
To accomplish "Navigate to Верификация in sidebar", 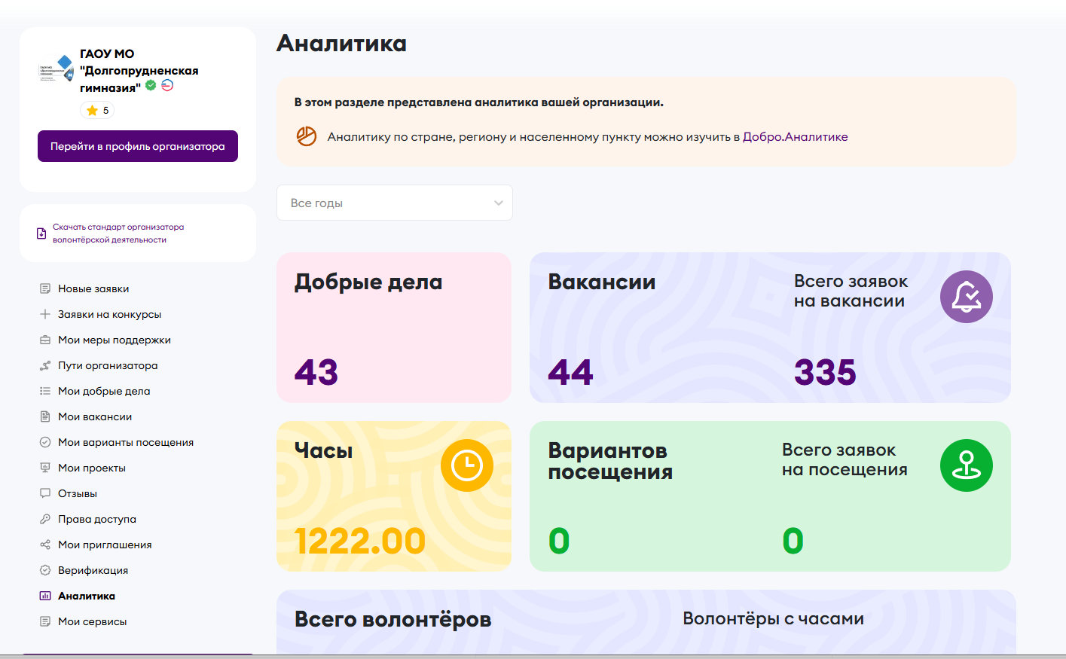I will 93,570.
